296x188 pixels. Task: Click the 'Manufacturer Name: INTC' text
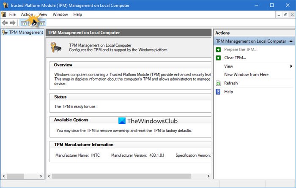point(77,155)
